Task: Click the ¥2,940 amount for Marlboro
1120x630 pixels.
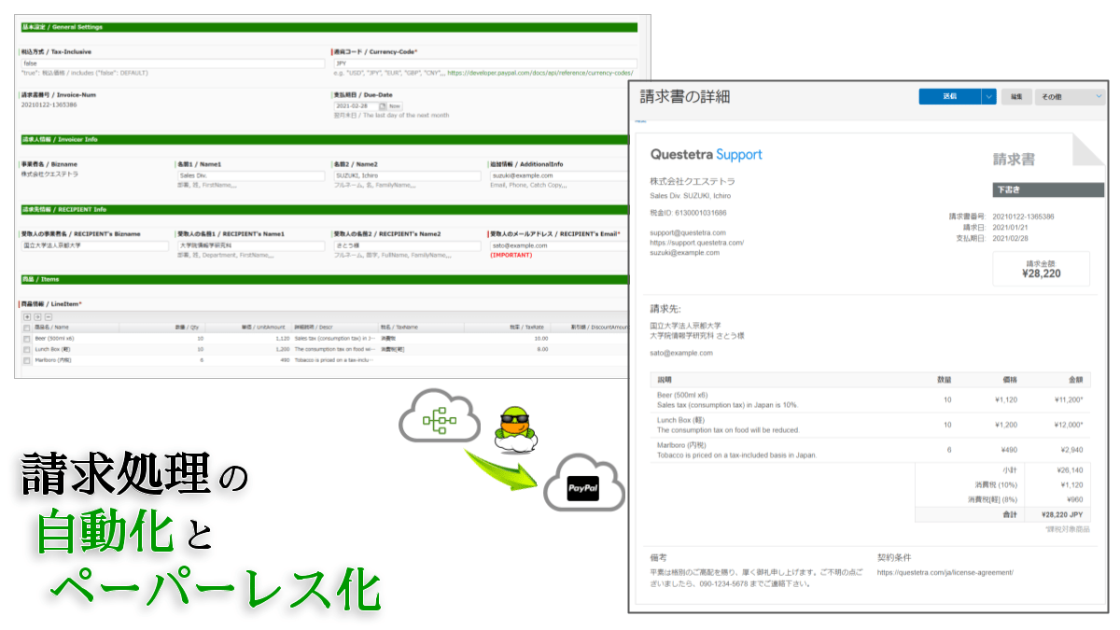Action: 1071,449
